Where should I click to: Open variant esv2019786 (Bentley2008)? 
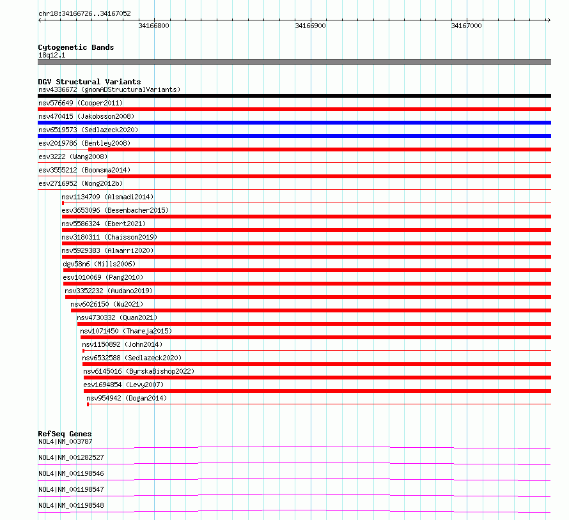coord(84,143)
